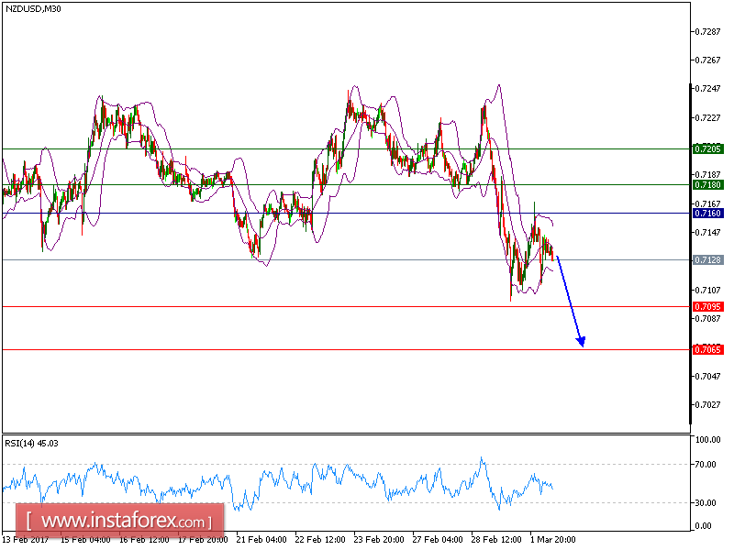Click the gray 0.7128 current price label
Screen dimensions: 734x550
[706, 260]
